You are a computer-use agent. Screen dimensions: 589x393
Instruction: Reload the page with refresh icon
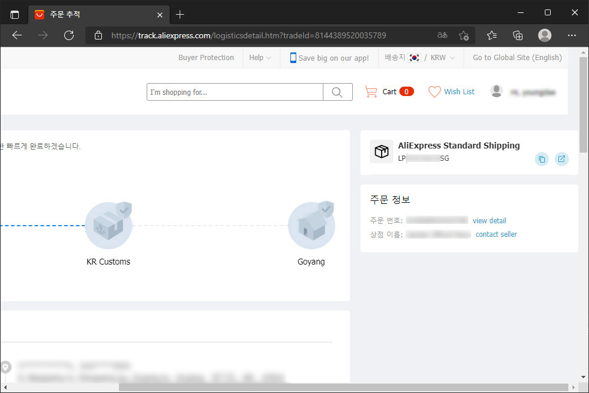tap(69, 35)
